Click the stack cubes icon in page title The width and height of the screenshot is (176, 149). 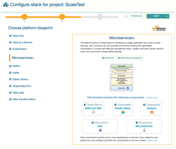(x=6, y=5)
